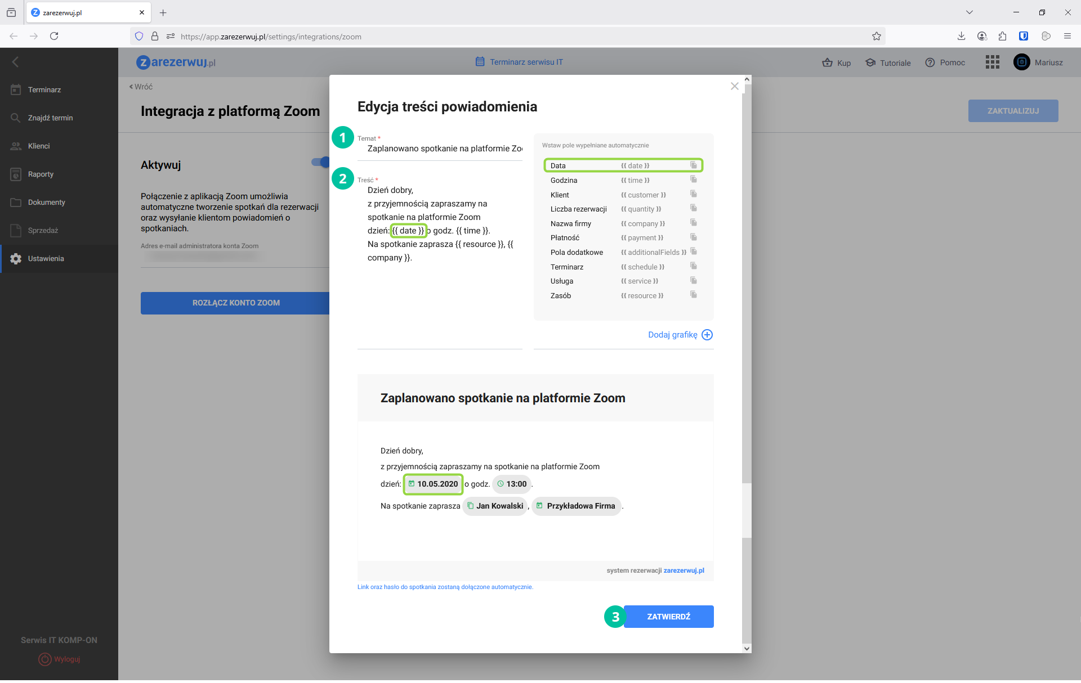The width and height of the screenshot is (1081, 683).
Task: Close the zarezerwuj.pl browser tab
Action: [x=141, y=12]
